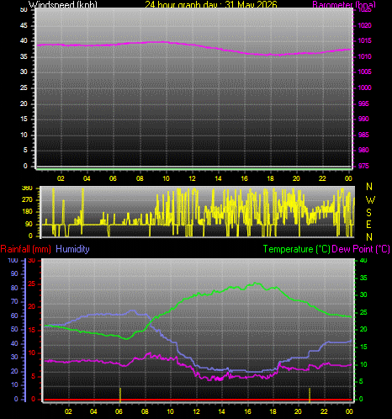Click the 100 value on humidity axis
The height and width of the screenshot is (419, 392).
[x=13, y=260]
